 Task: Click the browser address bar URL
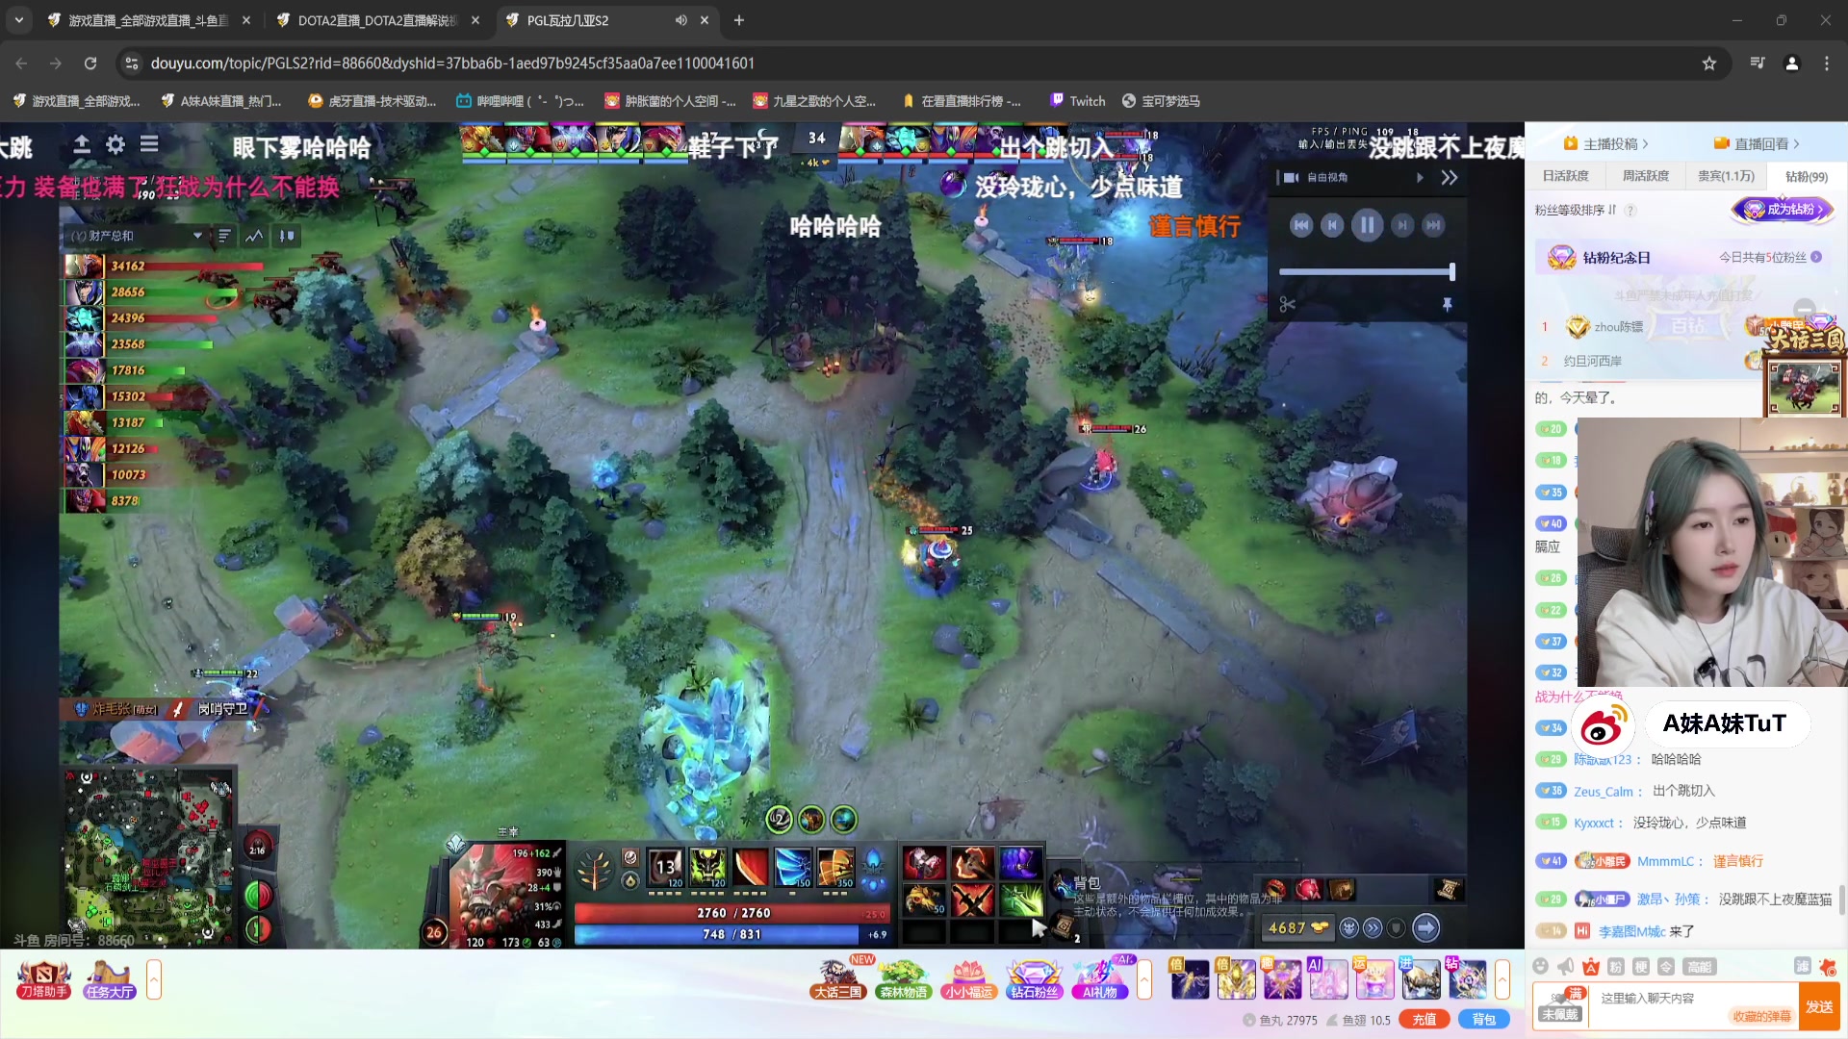click(x=452, y=63)
